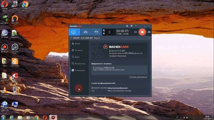Open Ultra File Search Lite shortcut
The height and width of the screenshot is (120, 214).
pos(5,106)
